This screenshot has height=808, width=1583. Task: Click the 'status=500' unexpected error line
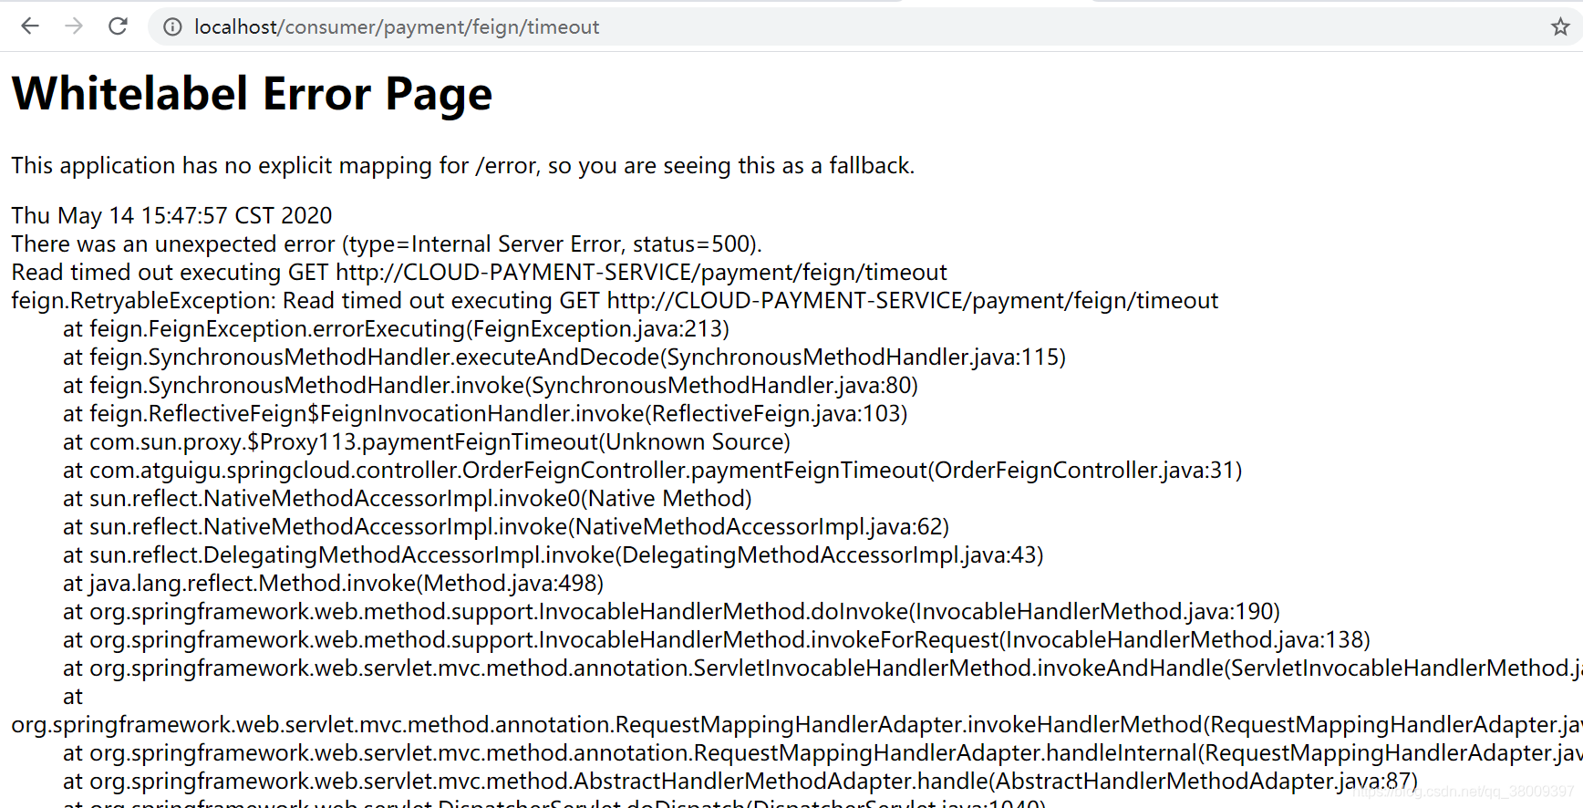387,243
